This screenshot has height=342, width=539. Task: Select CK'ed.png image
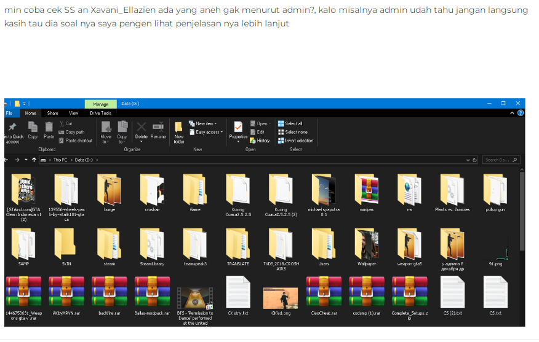point(281,301)
